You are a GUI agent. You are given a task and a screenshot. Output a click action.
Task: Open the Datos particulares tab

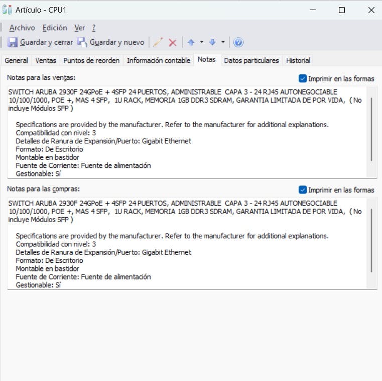251,60
